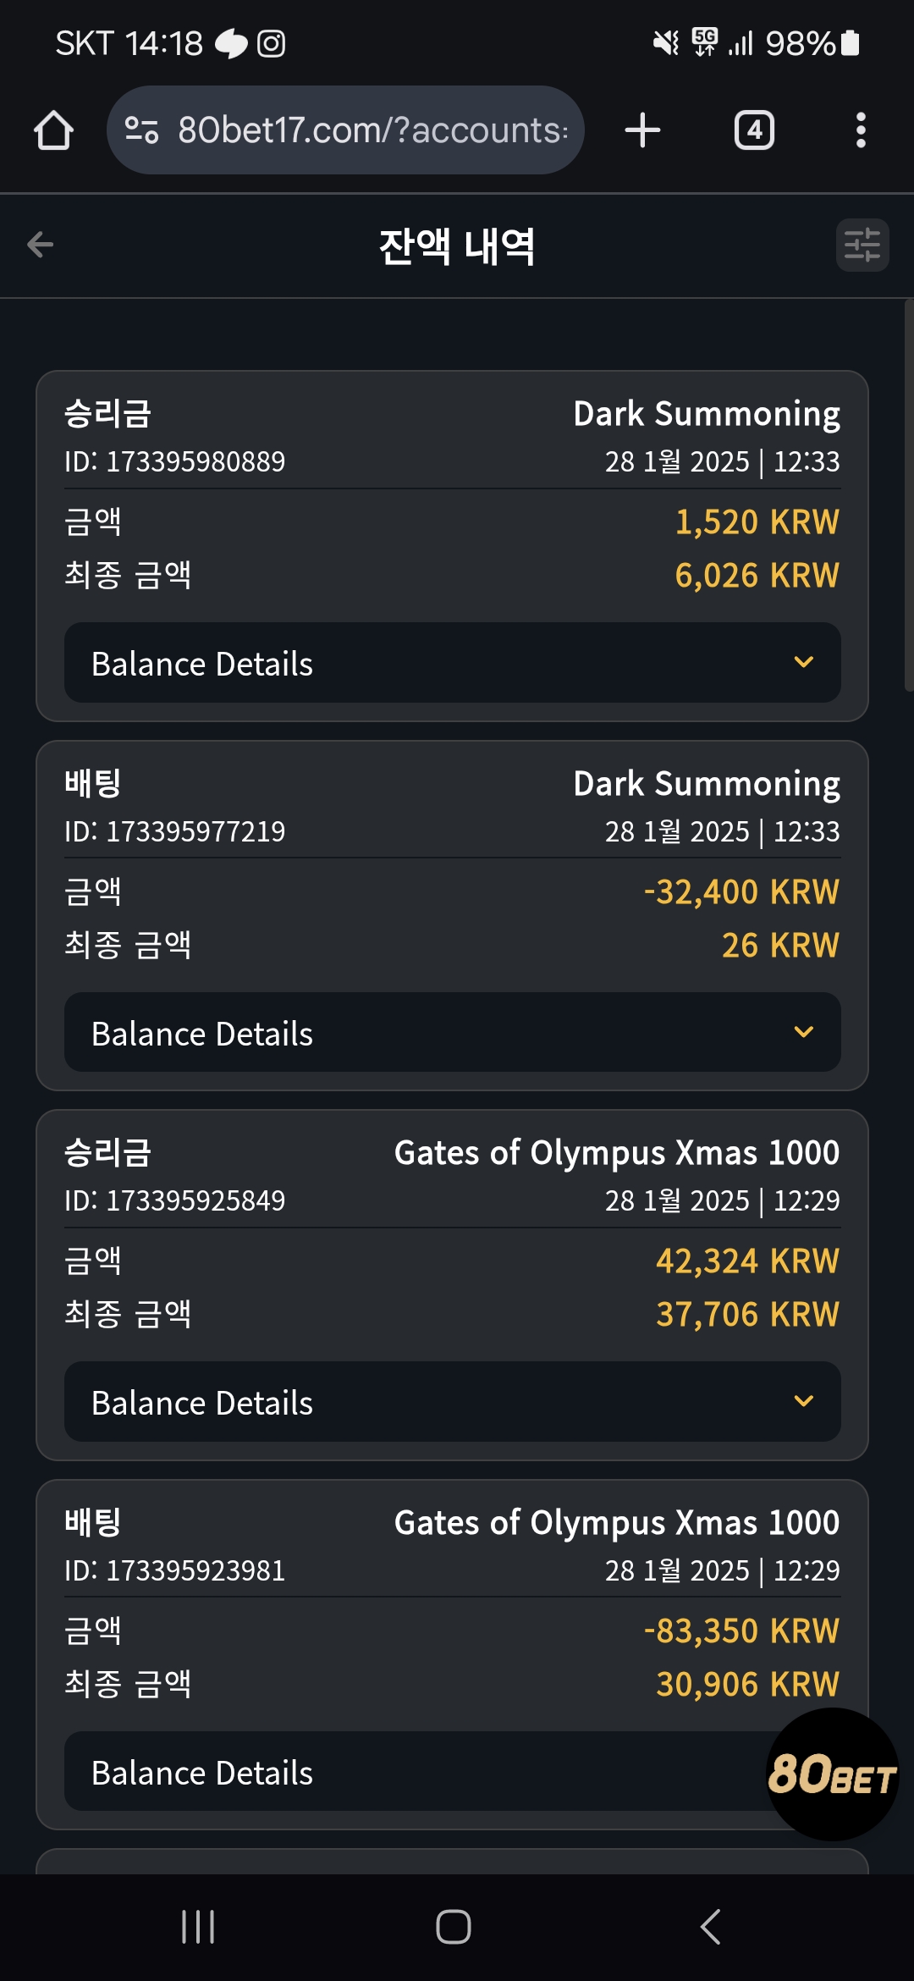Image resolution: width=914 pixels, height=1981 pixels.
Task: Tap the 80BET floating logo
Action: click(x=832, y=1774)
